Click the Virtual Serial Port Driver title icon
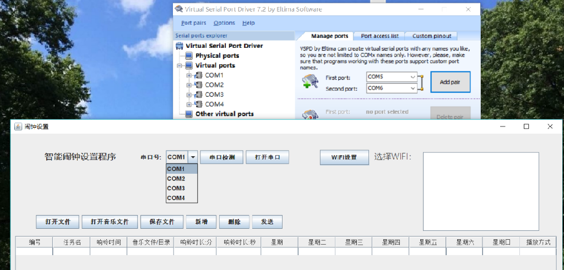Screen dimensions: 564x270 179,9
